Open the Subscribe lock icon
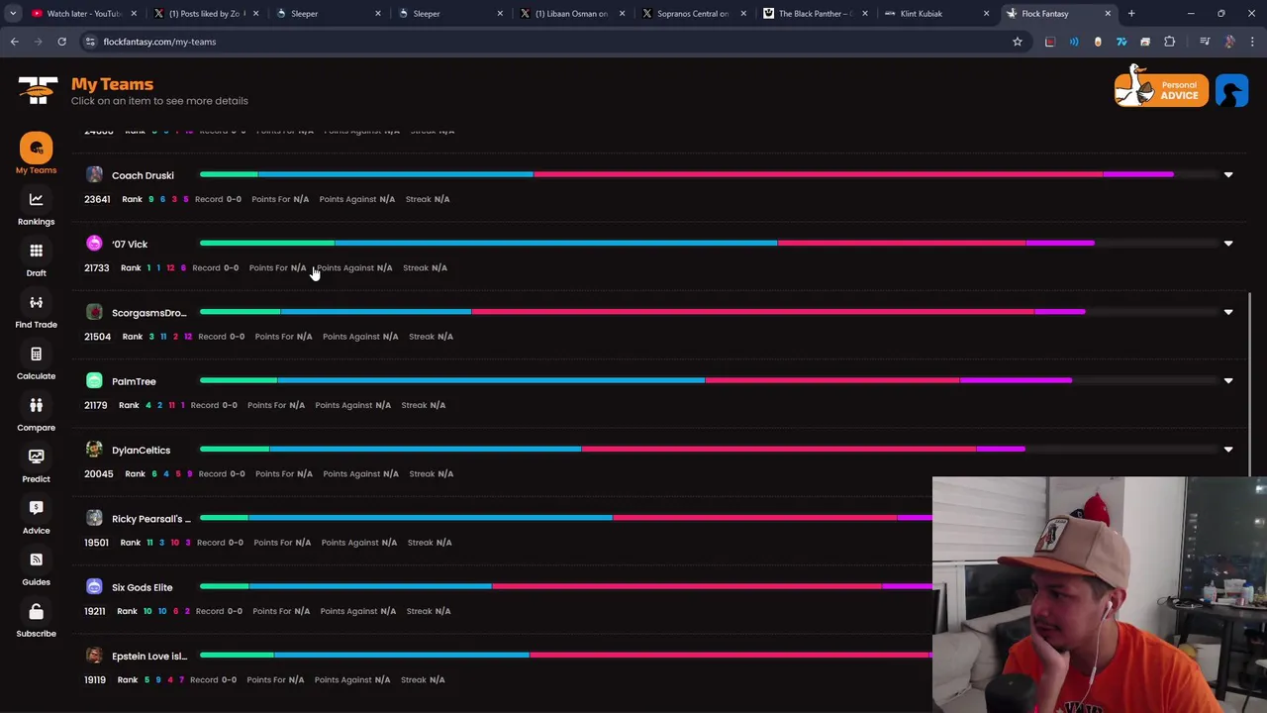Viewport: 1267px width, 713px height. [x=36, y=612]
